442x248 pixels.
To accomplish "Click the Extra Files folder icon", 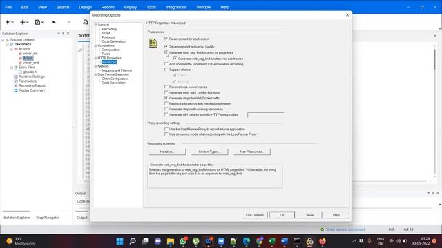I will pos(16,68).
